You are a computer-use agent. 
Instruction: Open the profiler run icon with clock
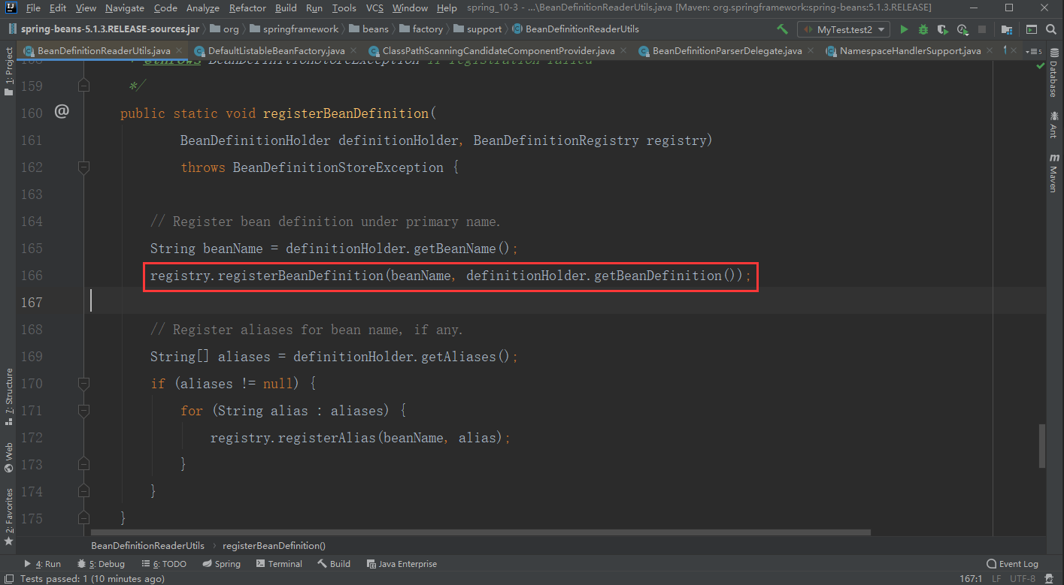pos(962,29)
